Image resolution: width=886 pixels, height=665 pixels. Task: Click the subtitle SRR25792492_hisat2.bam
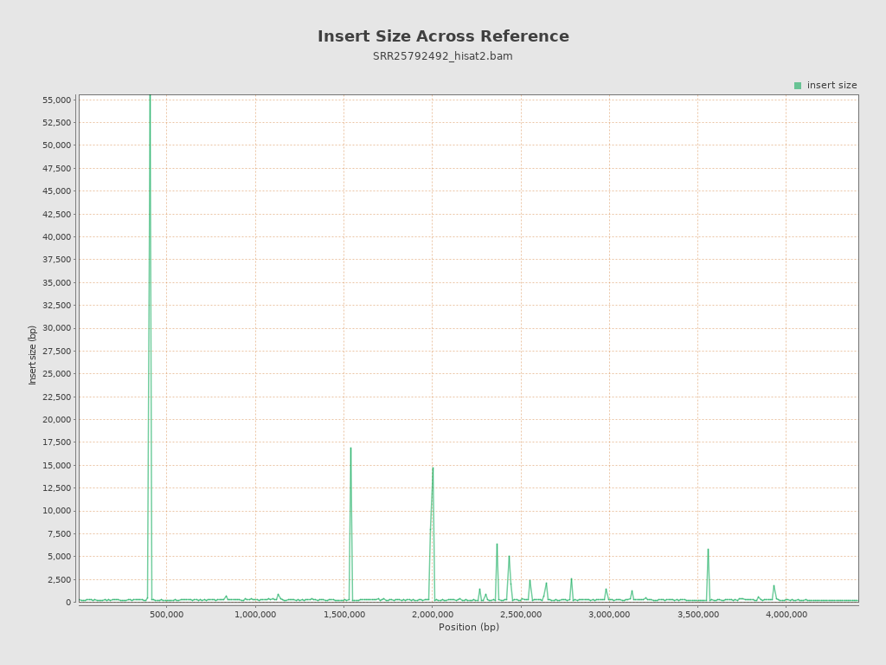coord(442,56)
